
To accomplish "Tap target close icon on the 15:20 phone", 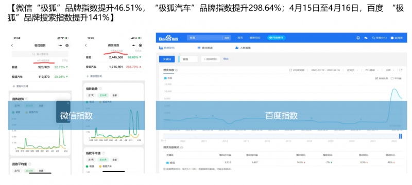I will (x=140, y=45).
